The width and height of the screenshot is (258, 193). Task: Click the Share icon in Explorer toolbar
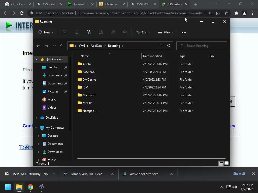(113, 32)
